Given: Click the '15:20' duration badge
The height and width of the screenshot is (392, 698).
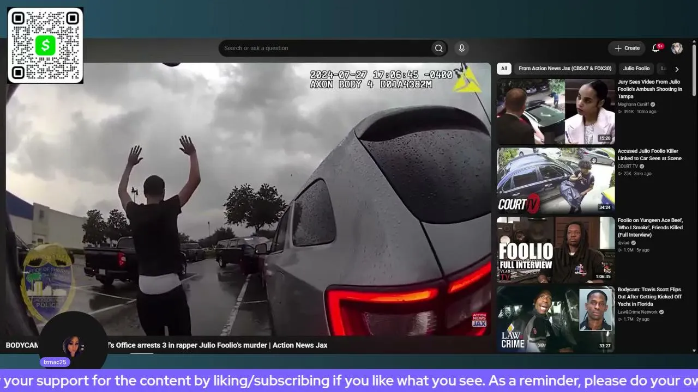Looking at the screenshot, I should 605,138.
